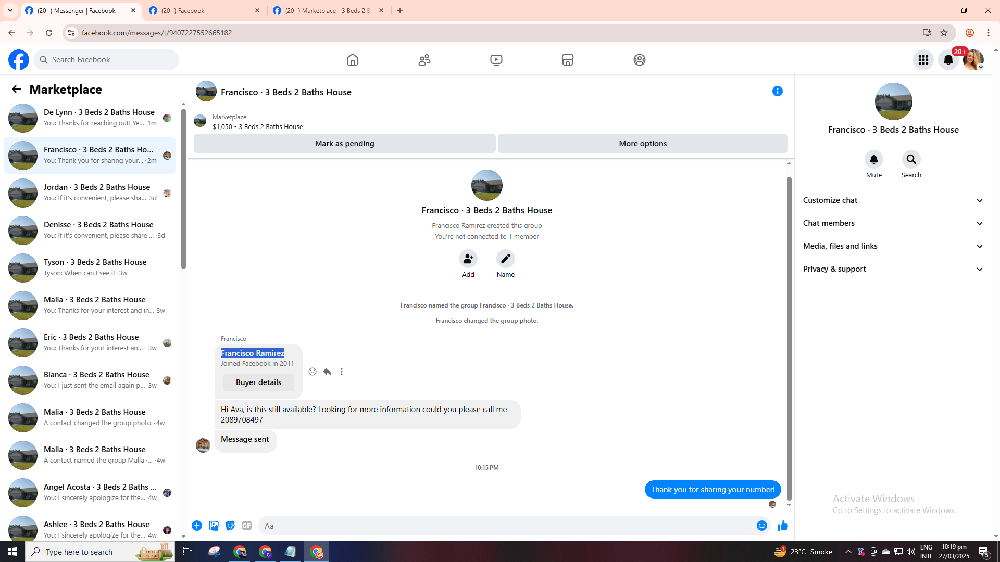Open a new browser tab
1000x562 pixels.
[400, 10]
